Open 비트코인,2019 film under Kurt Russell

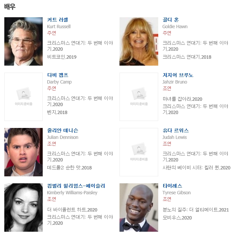click(x=62, y=57)
